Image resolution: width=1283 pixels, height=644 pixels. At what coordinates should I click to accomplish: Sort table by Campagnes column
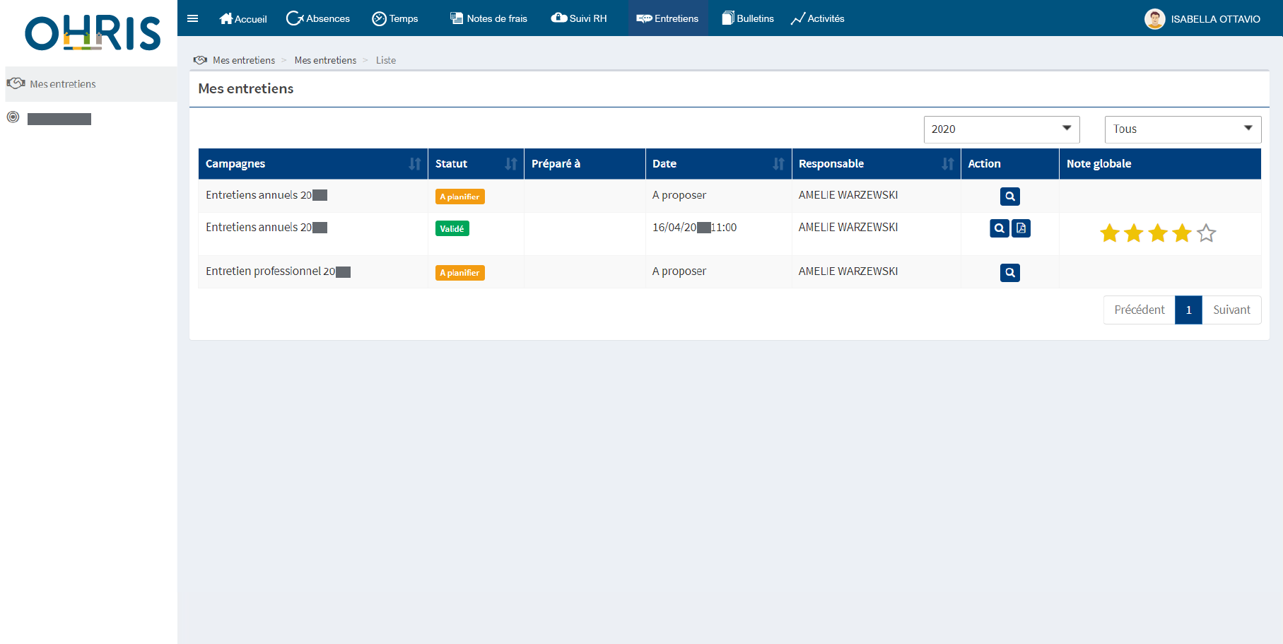coord(414,164)
